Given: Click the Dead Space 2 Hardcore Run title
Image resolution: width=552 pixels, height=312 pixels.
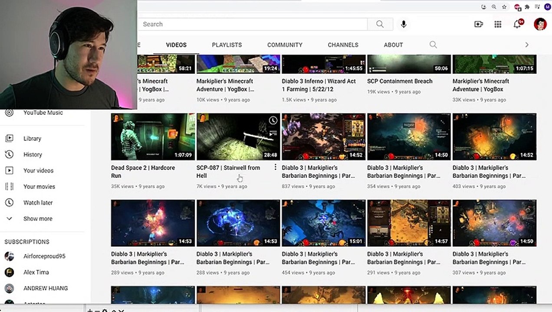Looking at the screenshot, I should [x=143, y=172].
